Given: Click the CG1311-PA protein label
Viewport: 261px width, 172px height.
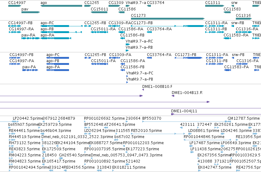Looking at the screenshot, I should point(217,54).
